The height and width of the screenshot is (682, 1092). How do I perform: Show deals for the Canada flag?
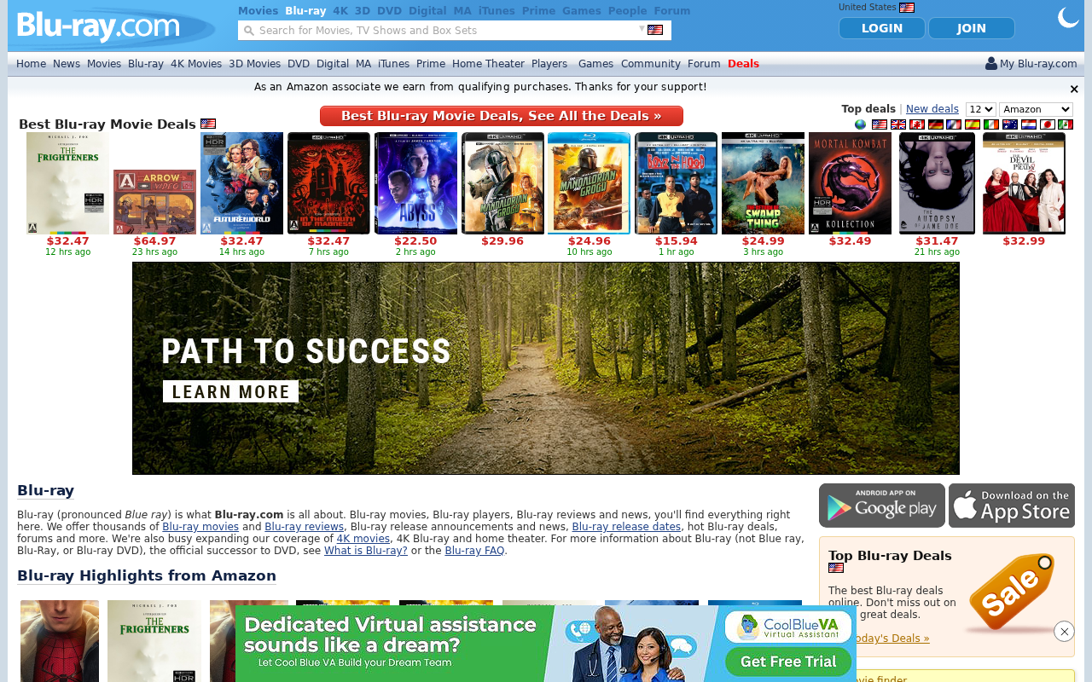[917, 124]
